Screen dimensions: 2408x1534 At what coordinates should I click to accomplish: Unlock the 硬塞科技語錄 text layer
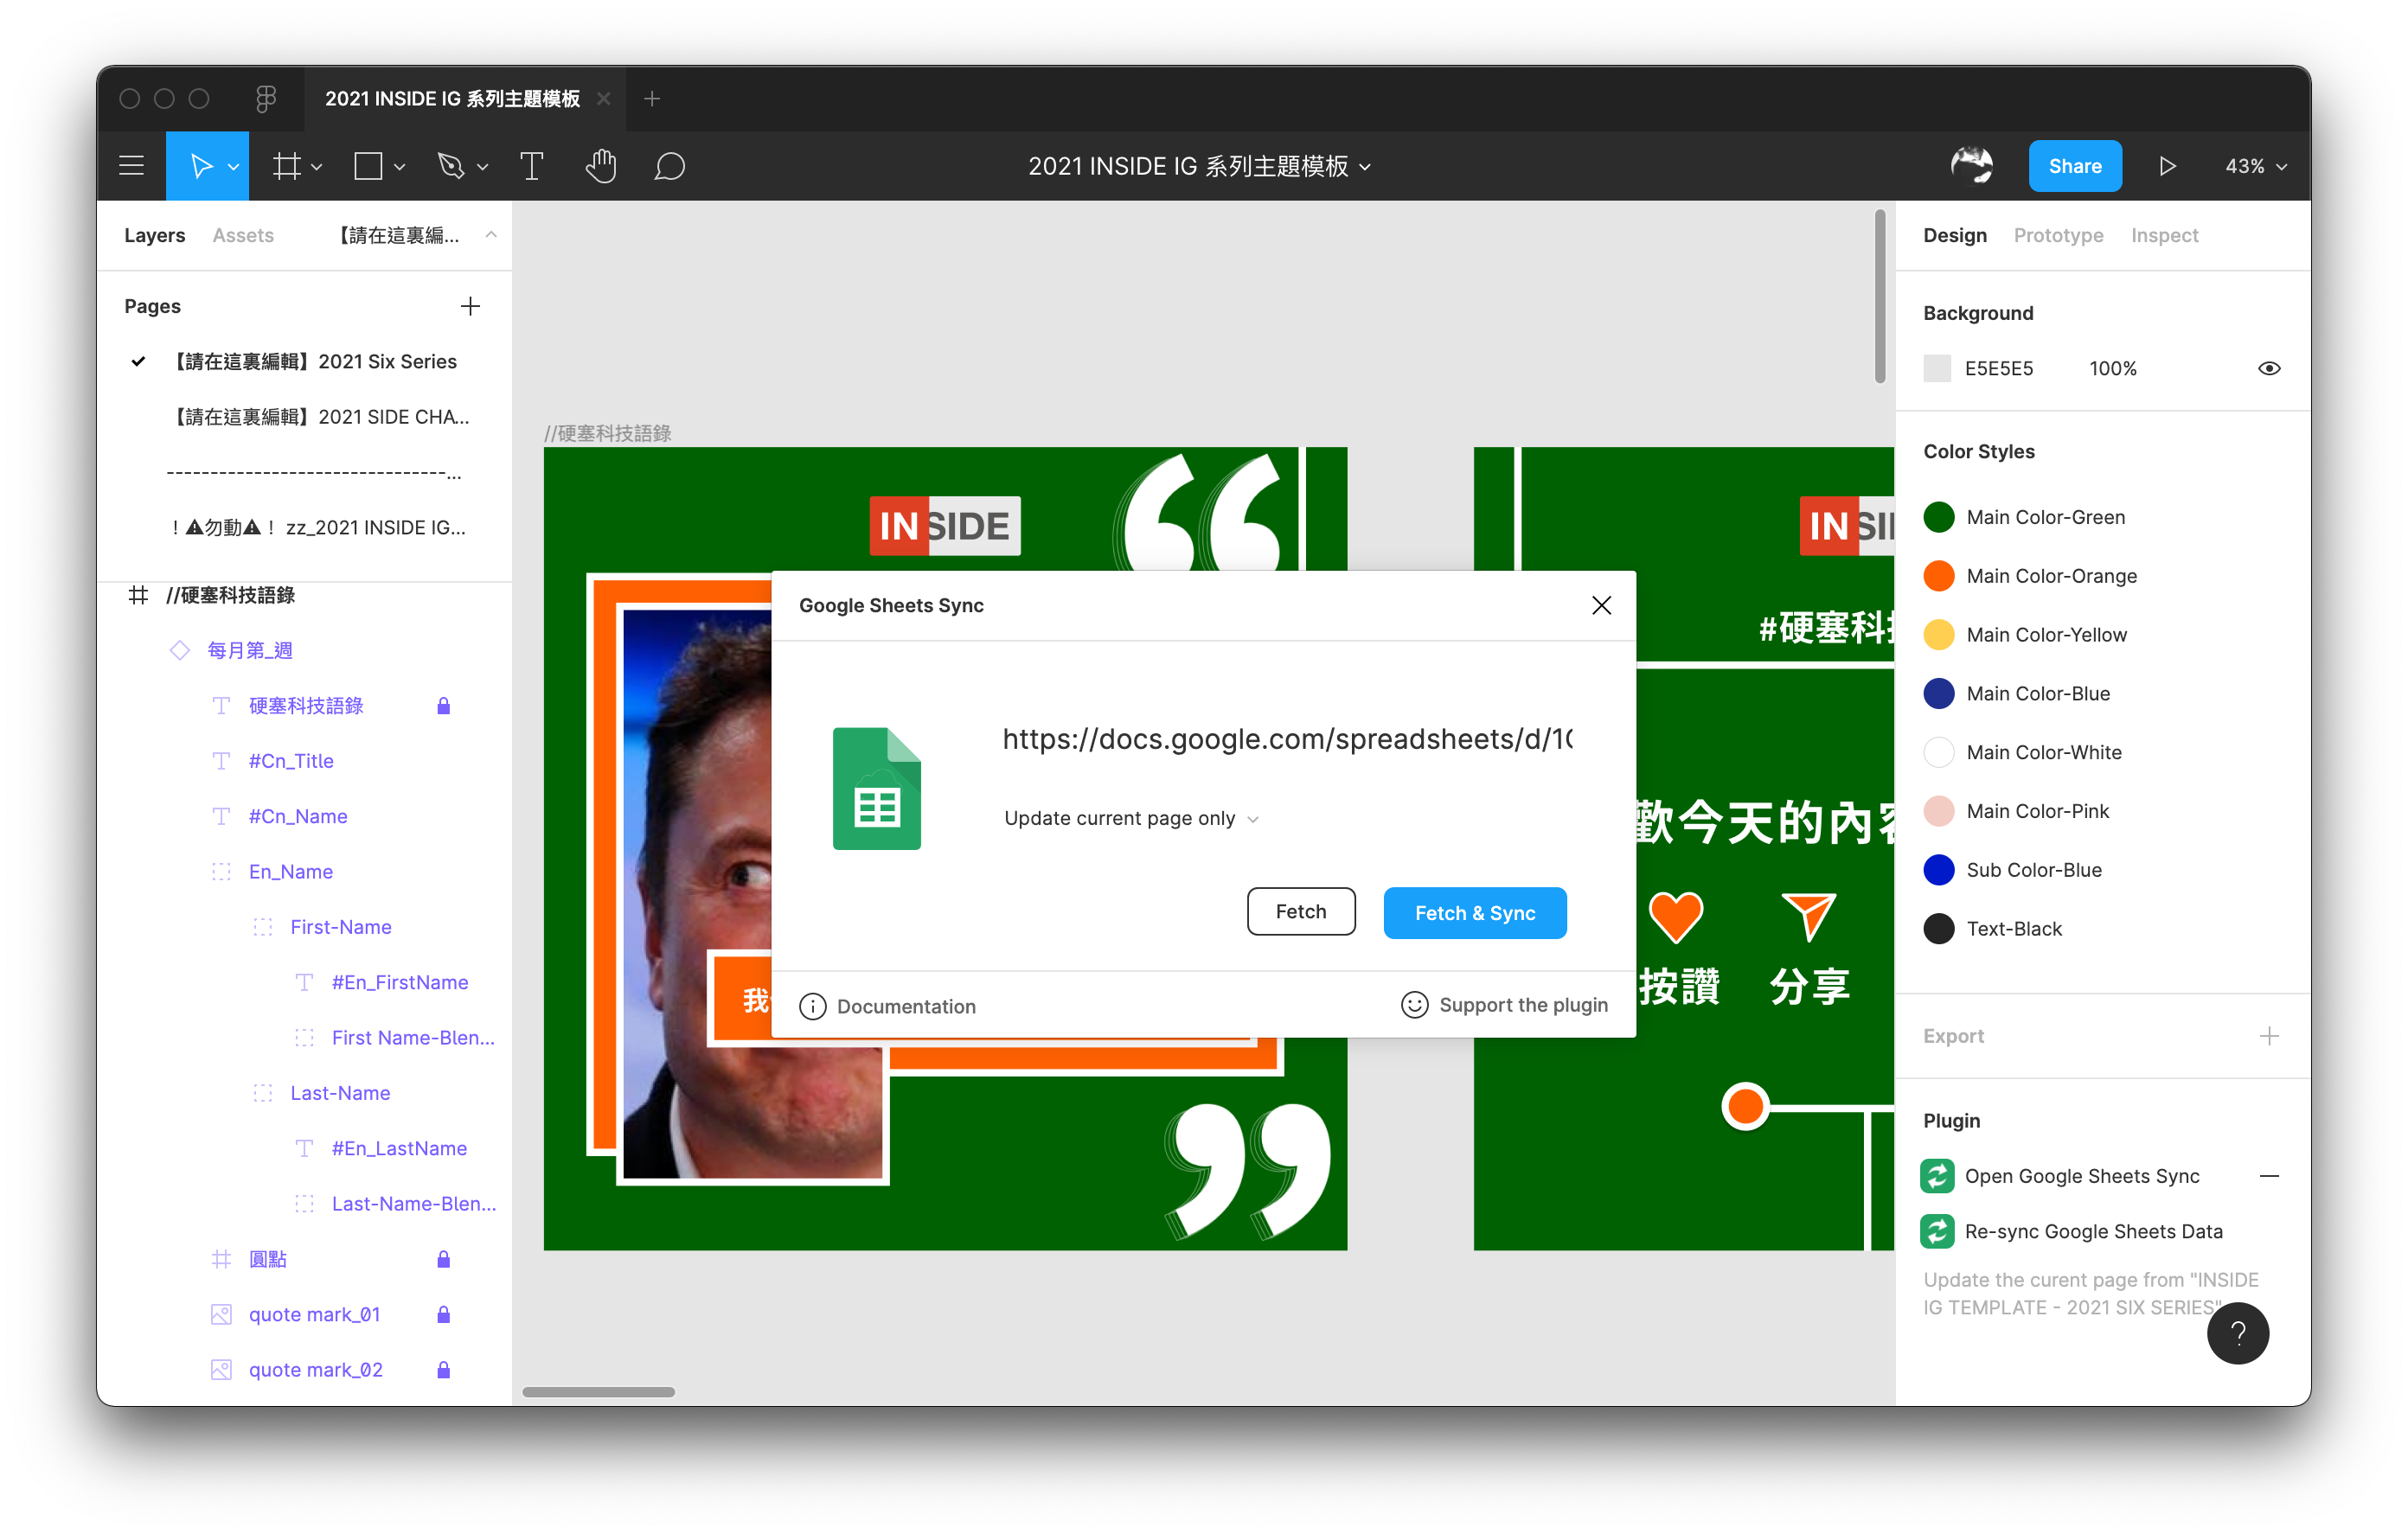coord(443,706)
